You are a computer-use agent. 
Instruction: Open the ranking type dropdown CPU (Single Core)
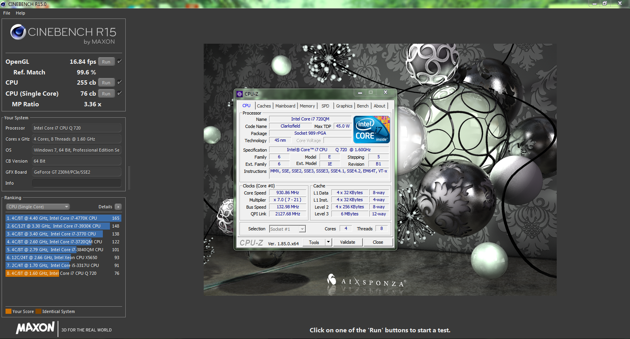pos(38,207)
